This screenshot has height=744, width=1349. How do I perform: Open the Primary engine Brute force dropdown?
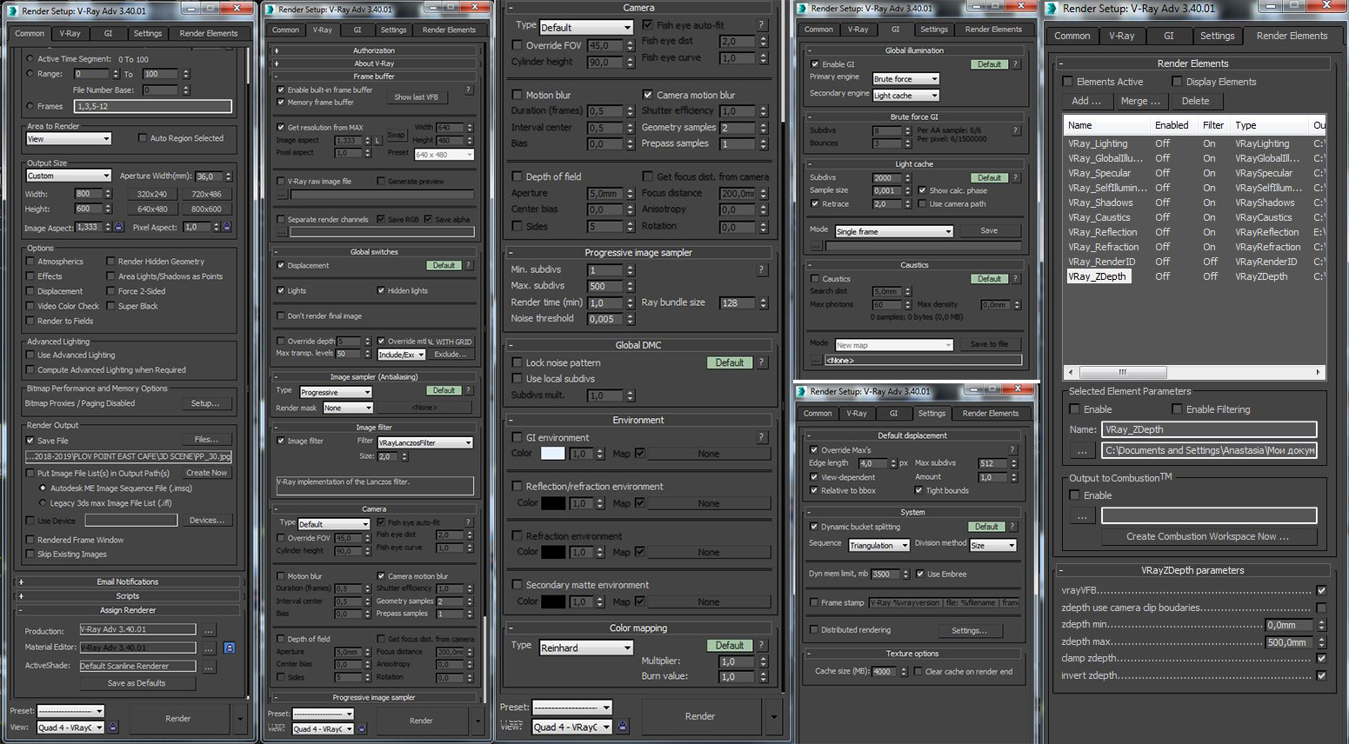click(x=906, y=78)
